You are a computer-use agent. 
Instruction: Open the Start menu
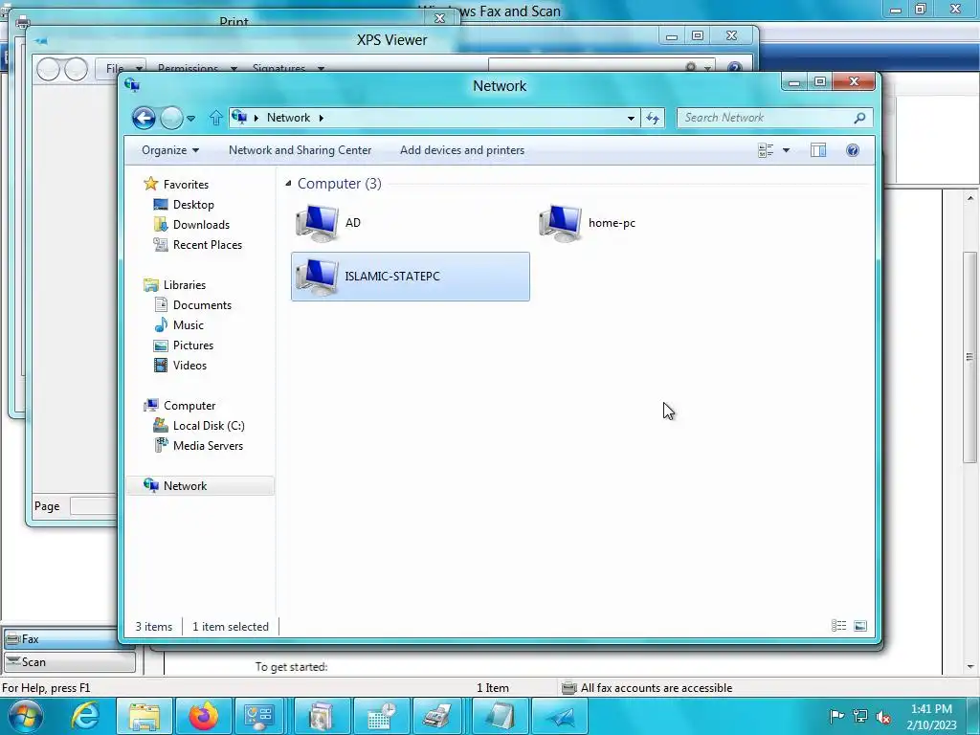pyautogui.click(x=25, y=716)
